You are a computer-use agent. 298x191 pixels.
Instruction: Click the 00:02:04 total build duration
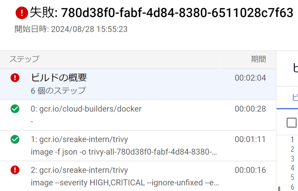point(250,78)
